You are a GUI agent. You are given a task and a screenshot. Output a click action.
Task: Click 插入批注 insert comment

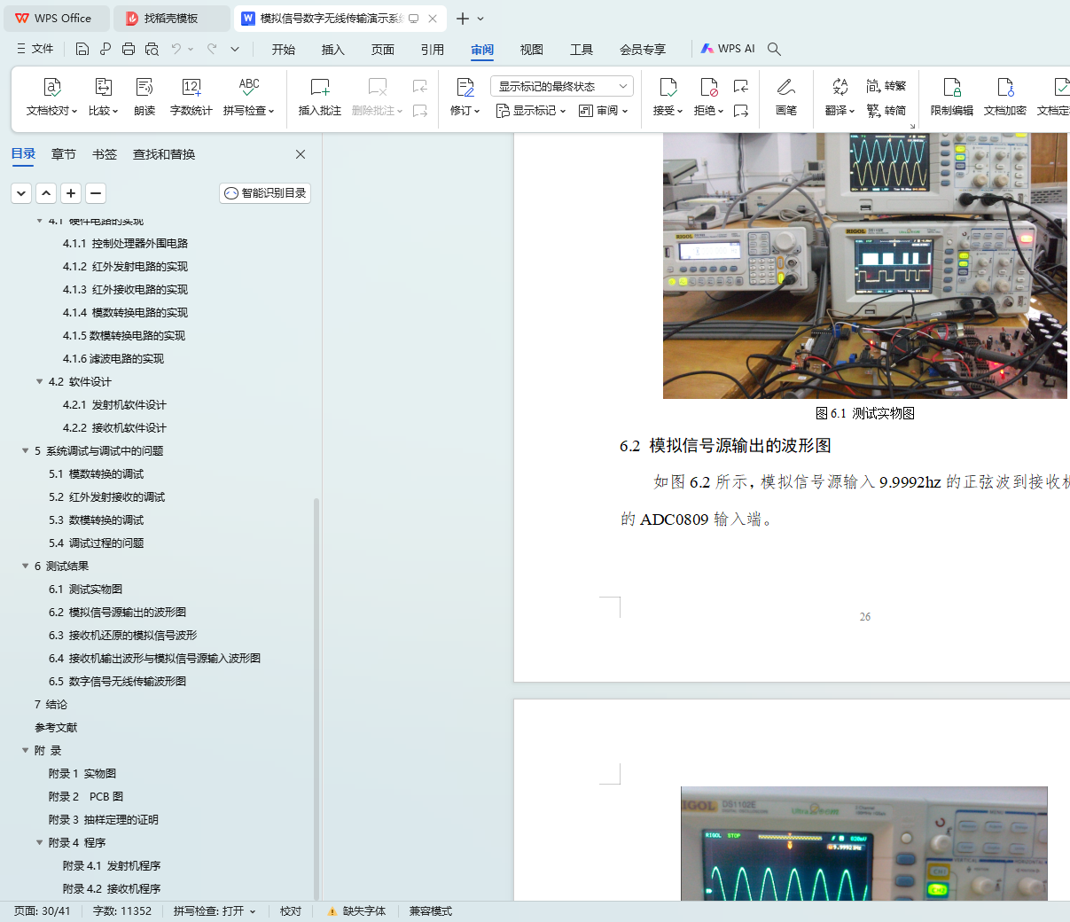tap(320, 97)
